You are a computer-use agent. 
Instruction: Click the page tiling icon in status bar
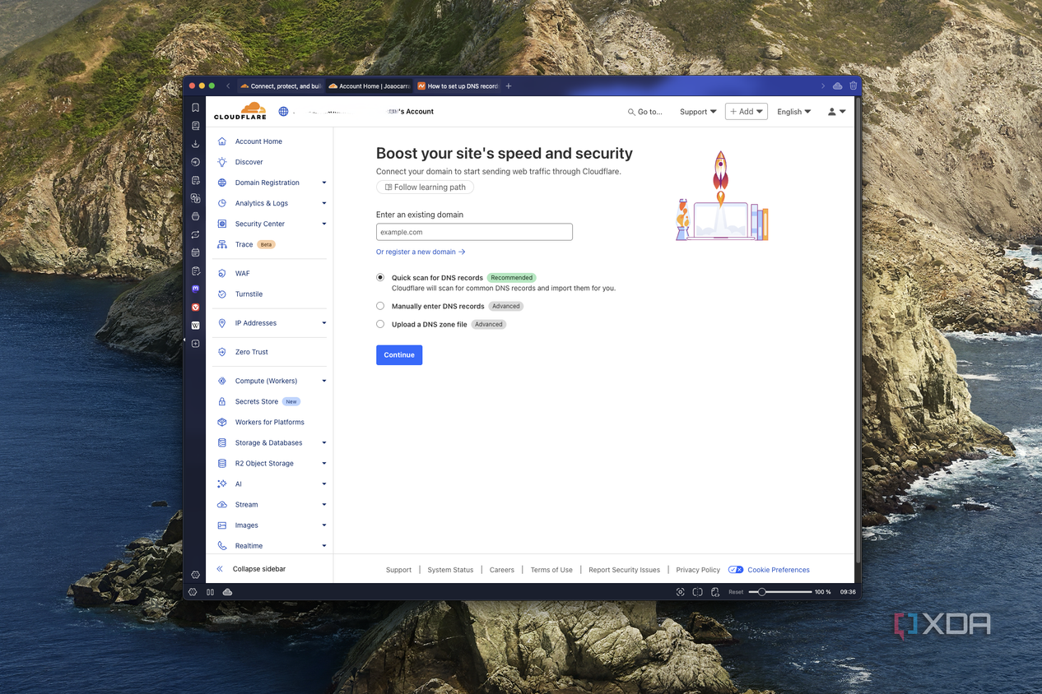pos(697,591)
